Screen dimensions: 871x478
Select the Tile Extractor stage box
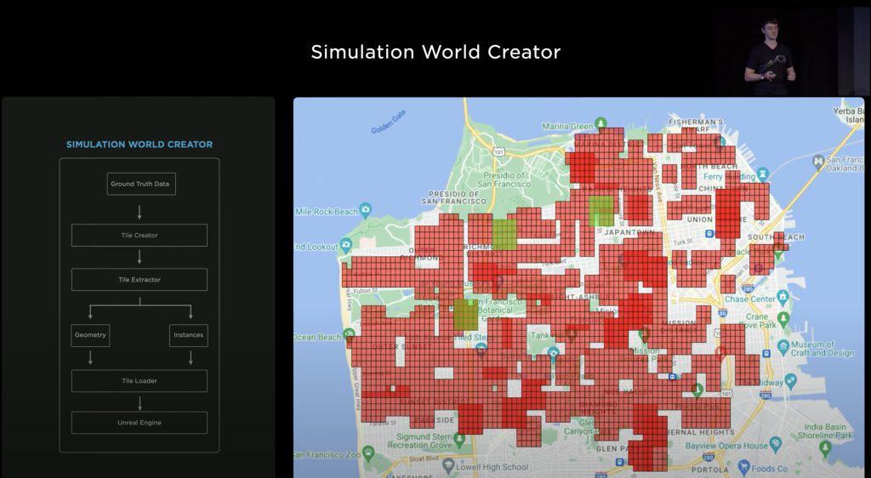(139, 280)
